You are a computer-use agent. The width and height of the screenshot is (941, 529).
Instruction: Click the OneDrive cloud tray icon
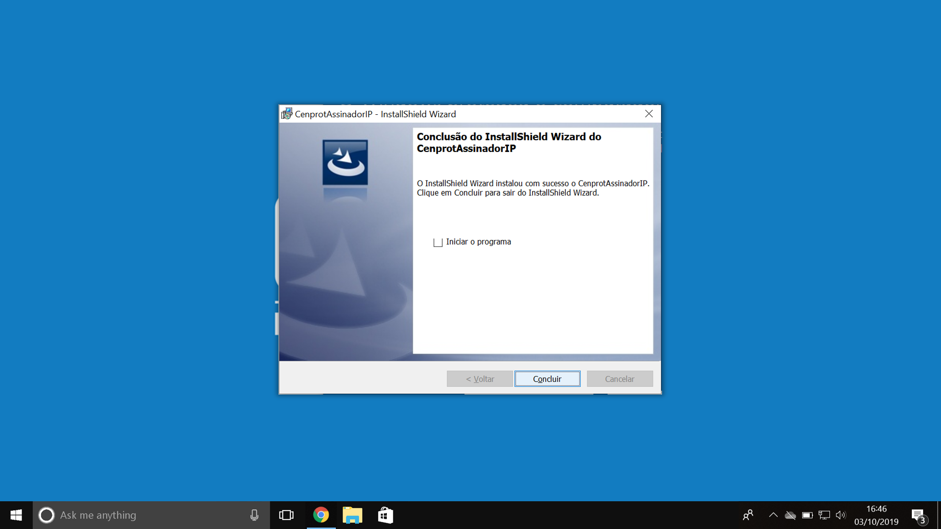click(x=790, y=515)
